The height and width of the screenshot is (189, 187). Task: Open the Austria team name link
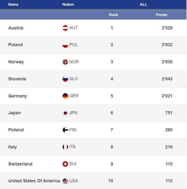[x=16, y=28]
